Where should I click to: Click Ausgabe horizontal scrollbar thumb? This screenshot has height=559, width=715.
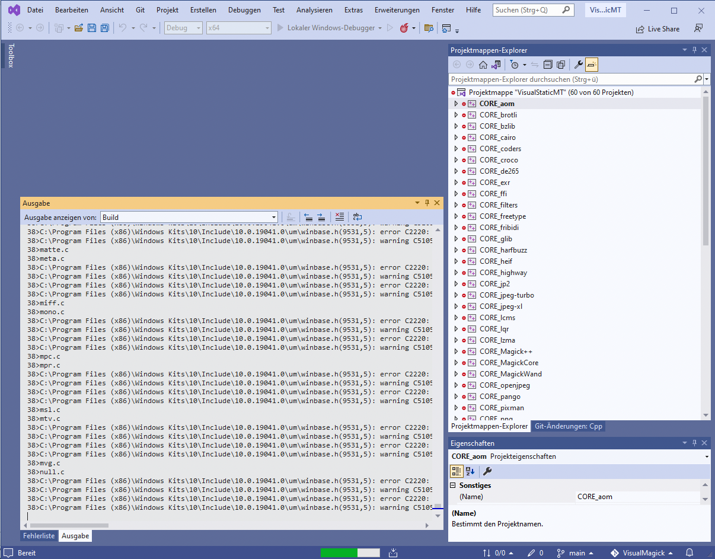click(69, 525)
